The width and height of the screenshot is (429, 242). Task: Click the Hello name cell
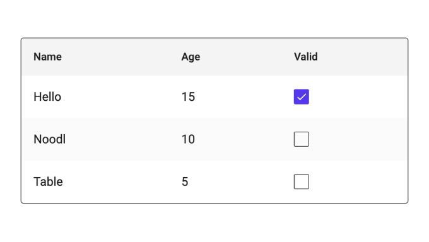pos(47,97)
